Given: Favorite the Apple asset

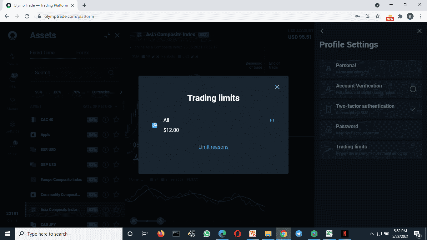Looking at the screenshot, I should pos(116,134).
